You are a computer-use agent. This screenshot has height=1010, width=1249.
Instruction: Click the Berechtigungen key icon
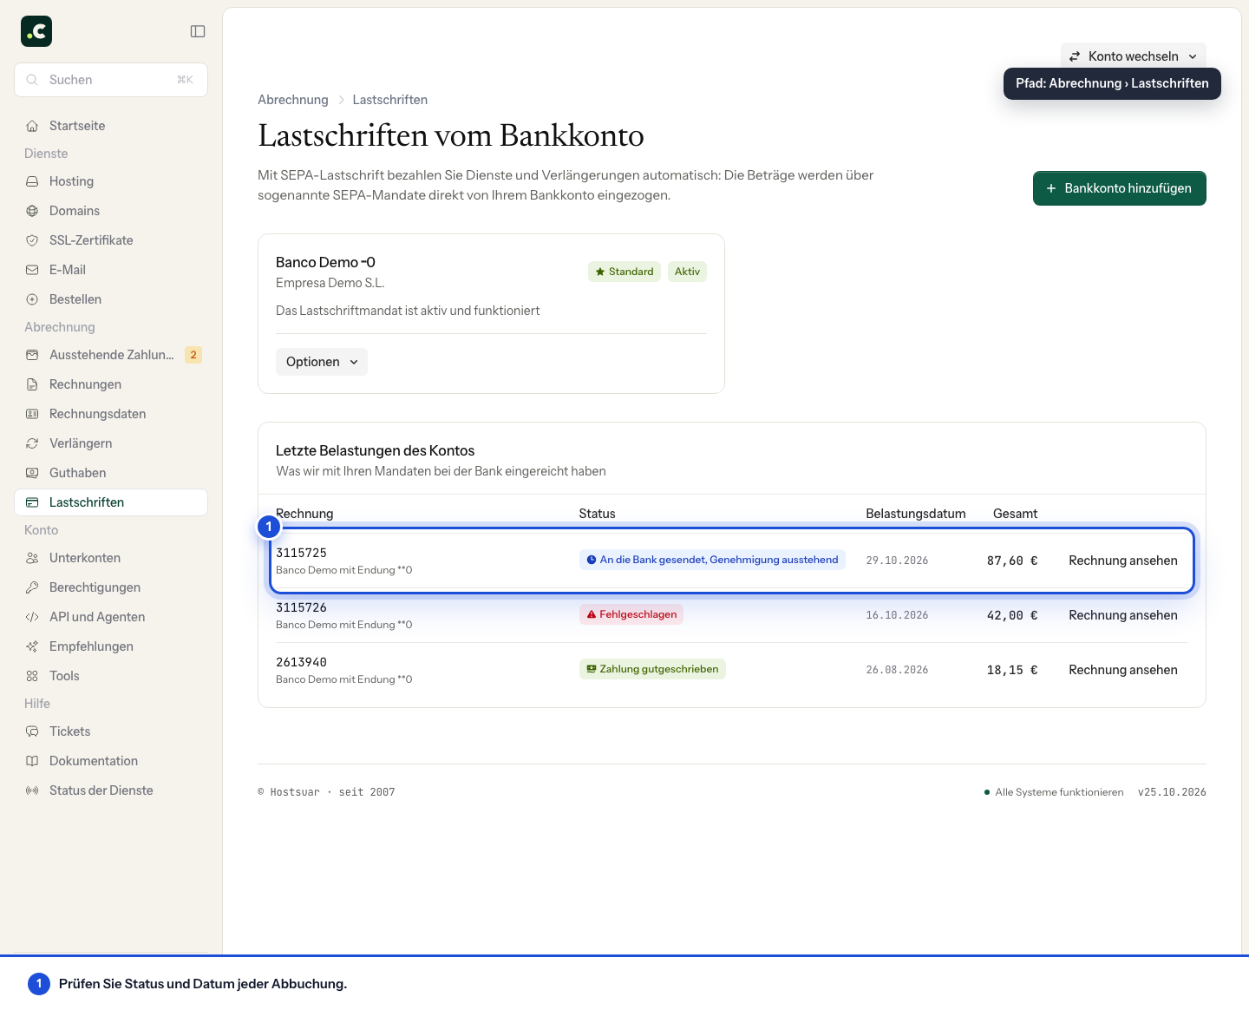point(32,587)
